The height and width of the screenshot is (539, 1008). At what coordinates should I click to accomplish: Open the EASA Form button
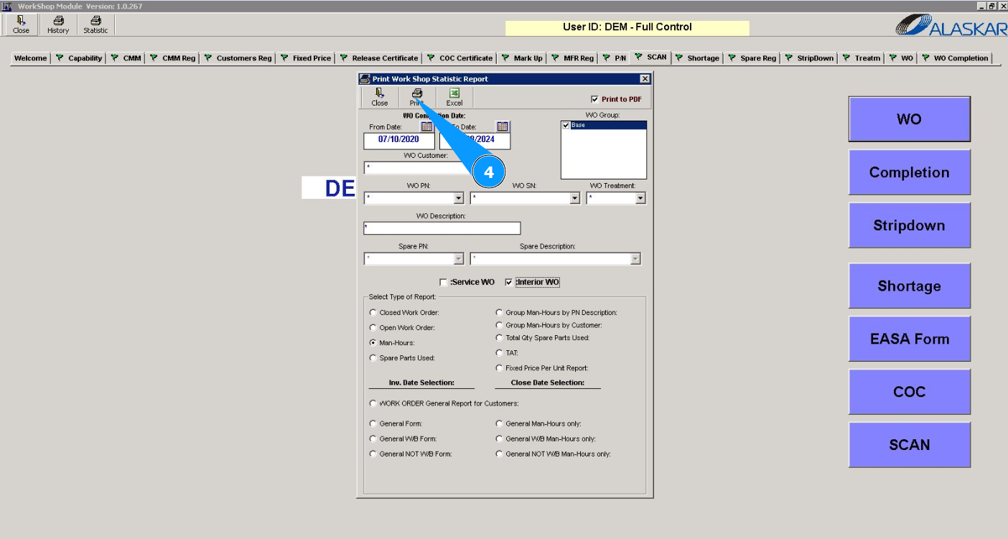(909, 339)
